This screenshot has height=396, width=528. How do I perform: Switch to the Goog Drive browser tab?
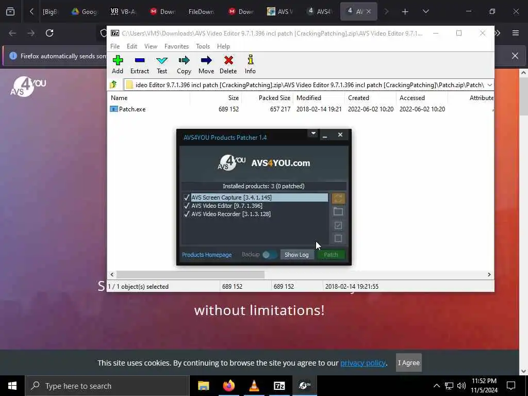[84, 12]
